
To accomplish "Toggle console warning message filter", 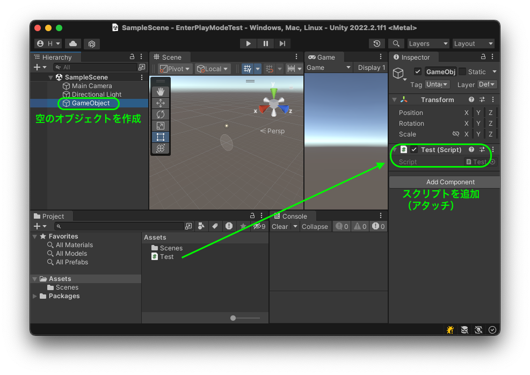I will point(360,226).
